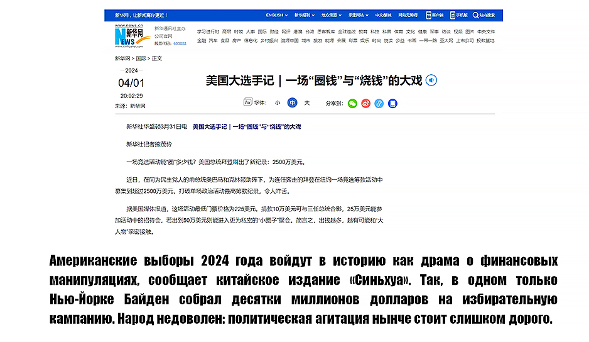Viewport: 589px width, 342px height.
Task: Click the light blue share icon
Action: tap(379, 103)
